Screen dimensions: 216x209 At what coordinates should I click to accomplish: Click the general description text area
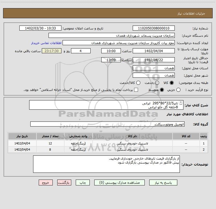coord(106,105)
